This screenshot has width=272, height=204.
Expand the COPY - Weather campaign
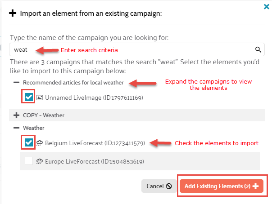point(17,115)
